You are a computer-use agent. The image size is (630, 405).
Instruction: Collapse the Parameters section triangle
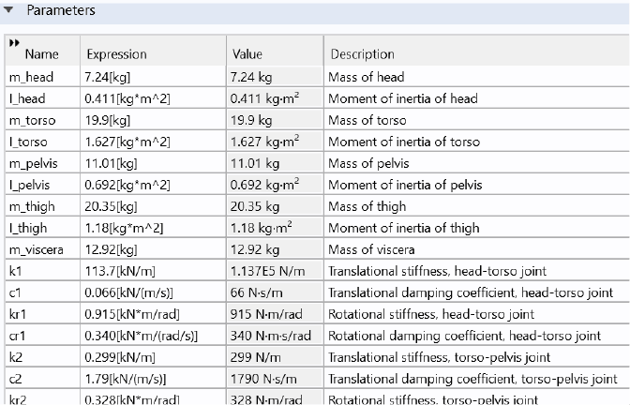click(x=11, y=10)
